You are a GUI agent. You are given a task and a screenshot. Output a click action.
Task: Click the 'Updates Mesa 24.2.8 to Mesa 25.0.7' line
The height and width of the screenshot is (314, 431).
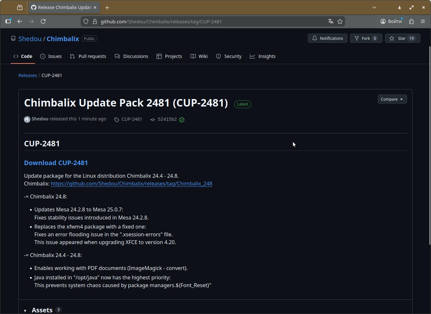pos(79,209)
